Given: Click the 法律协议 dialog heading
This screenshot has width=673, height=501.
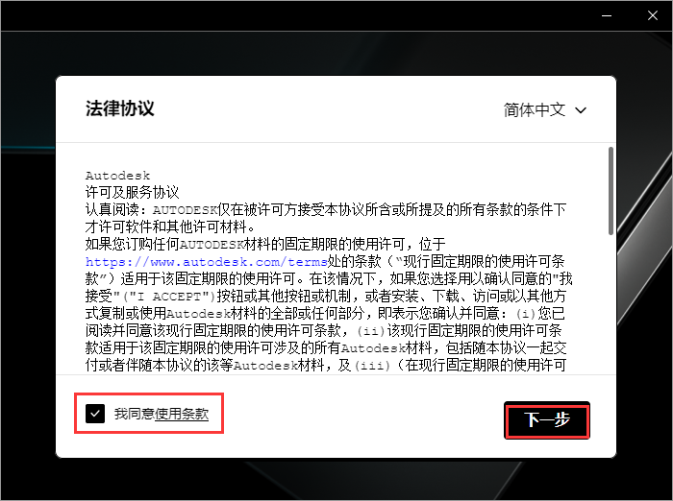Looking at the screenshot, I should pyautogui.click(x=120, y=108).
